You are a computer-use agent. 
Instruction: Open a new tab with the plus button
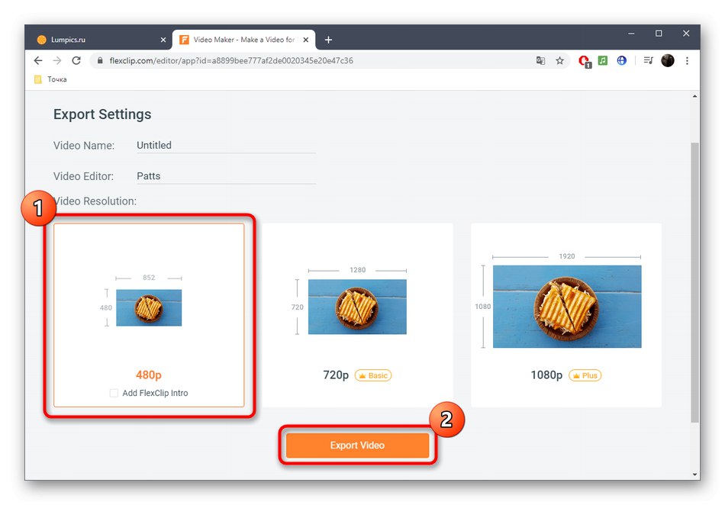(328, 39)
